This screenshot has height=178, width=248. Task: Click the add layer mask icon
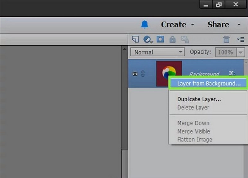160,39
